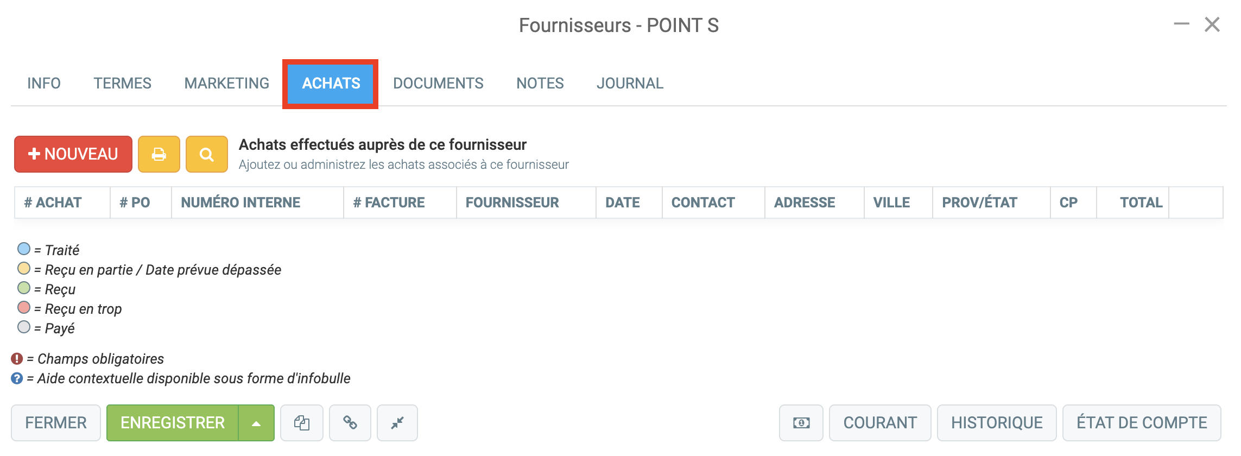Click the money bill icon button
Screen dimensions: 1241x456
coord(801,422)
